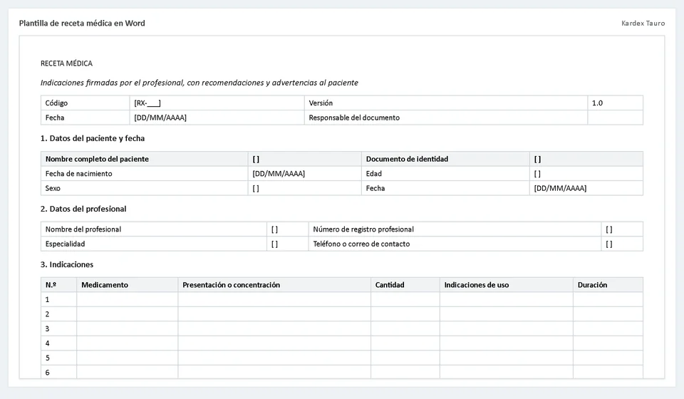
Task: Click the 'Nombre completo del paciente' cell
Action: (145, 159)
